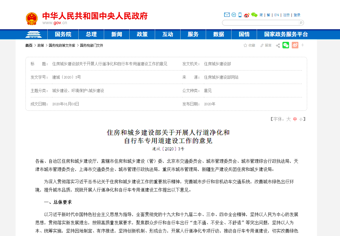
Task: Click the share nodes icon
Action: [278, 45]
